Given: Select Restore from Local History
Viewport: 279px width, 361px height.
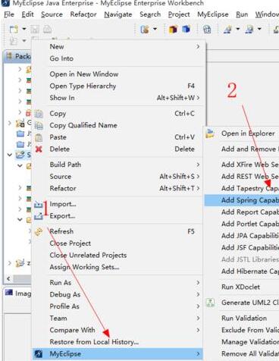Looking at the screenshot, I should pos(94,342).
